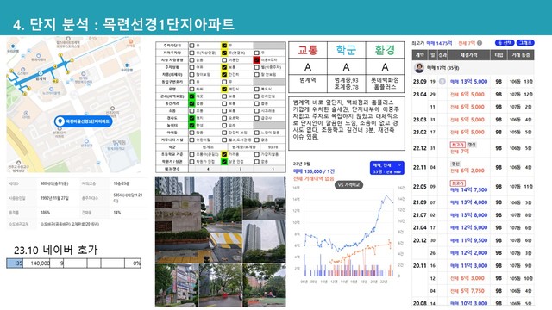Click the description box starting with 범계역 바로 옆단지
552x310 pixels.
pyautogui.click(x=347, y=124)
